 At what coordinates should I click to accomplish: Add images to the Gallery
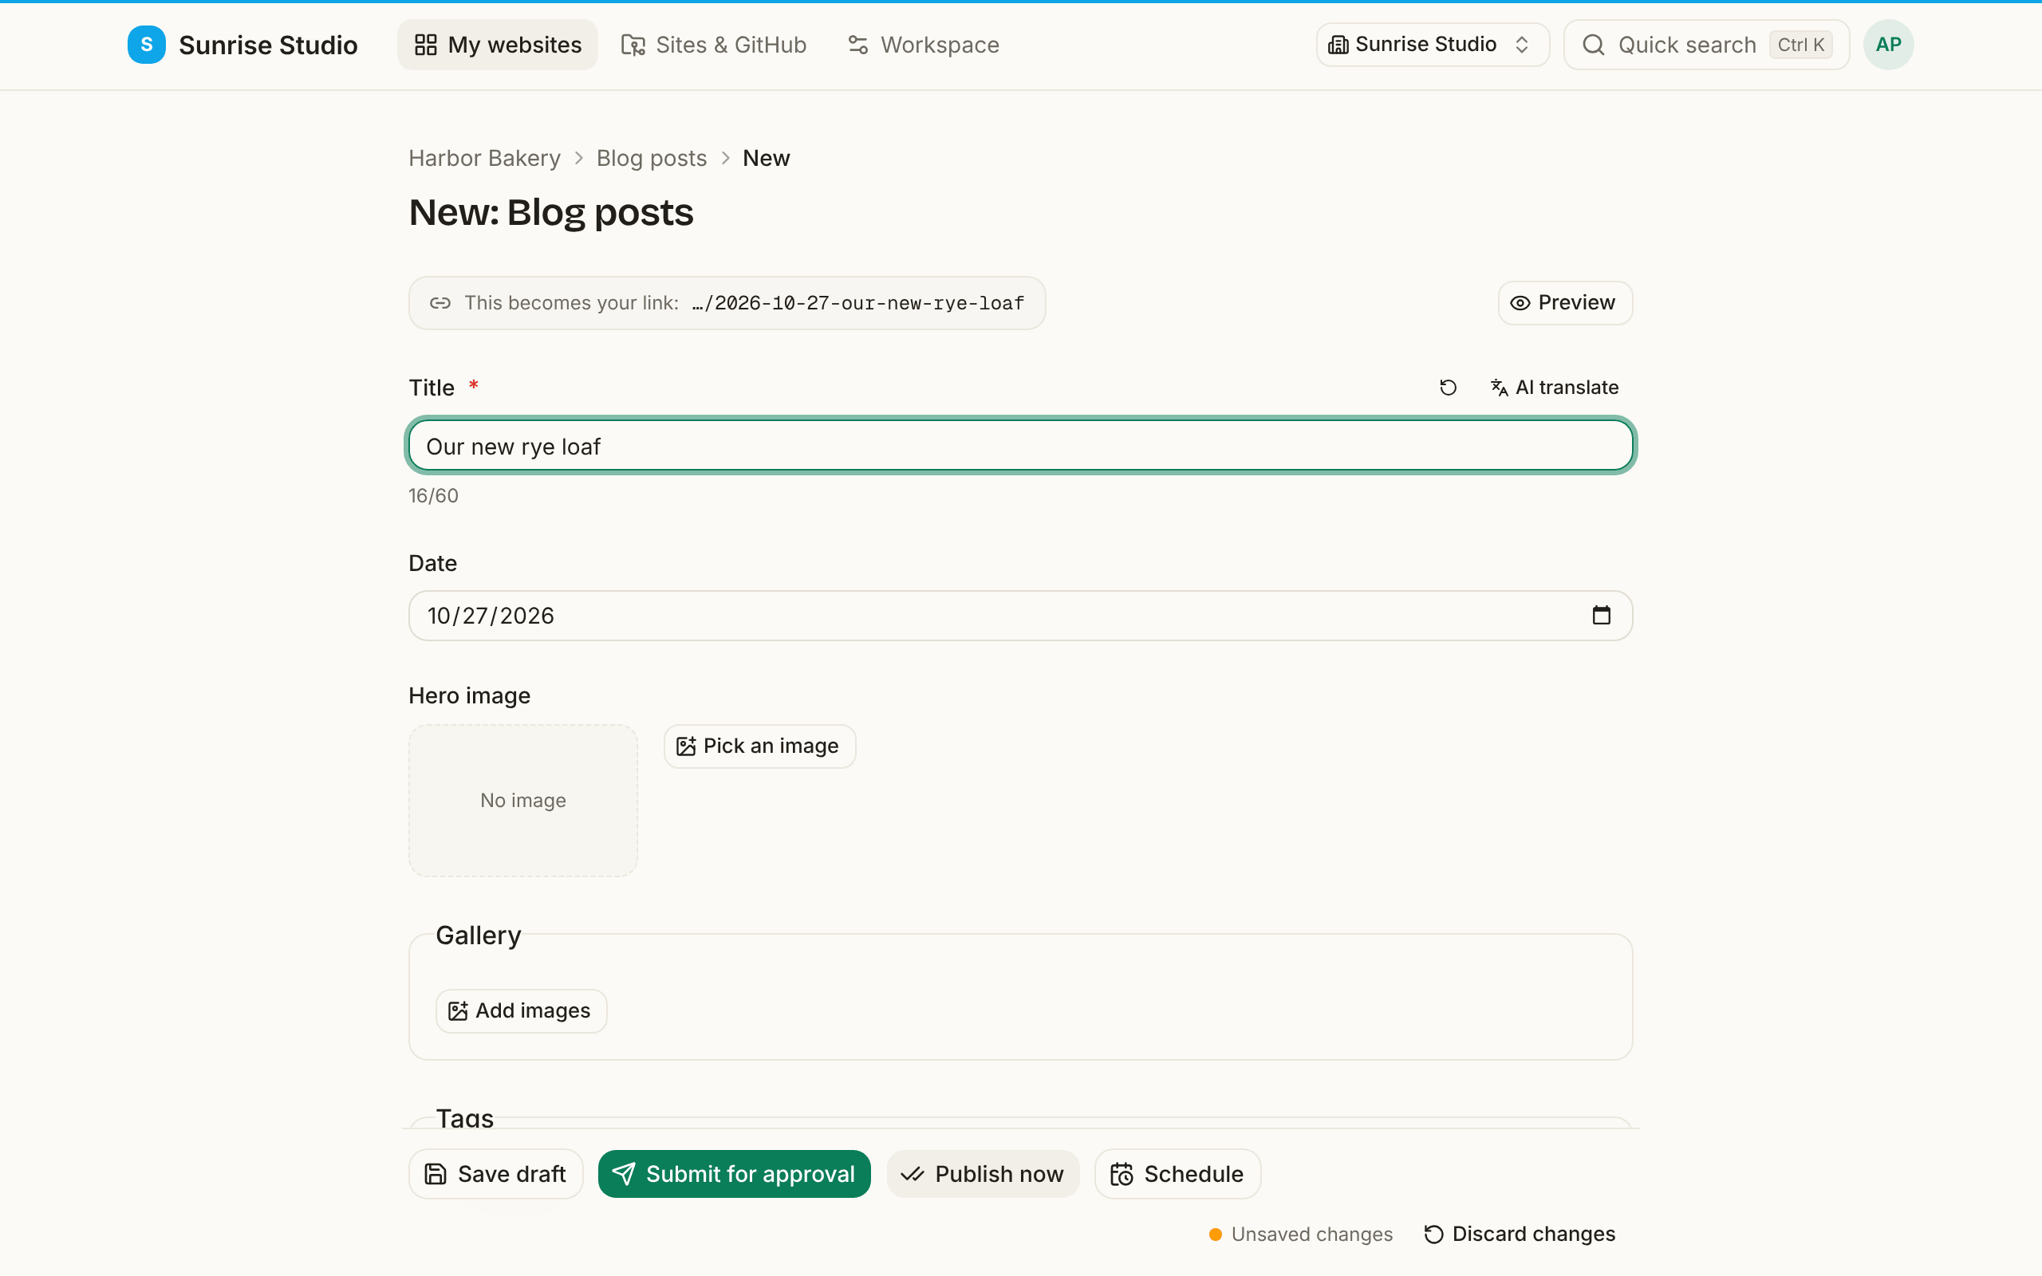(522, 1011)
